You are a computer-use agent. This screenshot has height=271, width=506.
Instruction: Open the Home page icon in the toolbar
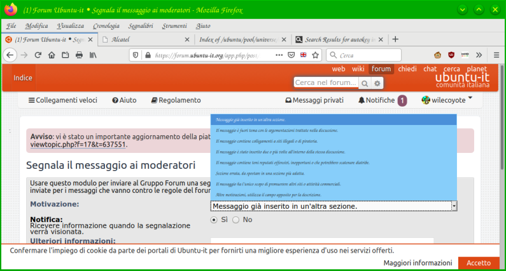click(52, 55)
